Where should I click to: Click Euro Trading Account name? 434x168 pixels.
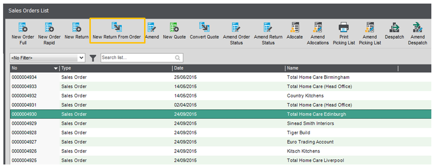coord(310,142)
